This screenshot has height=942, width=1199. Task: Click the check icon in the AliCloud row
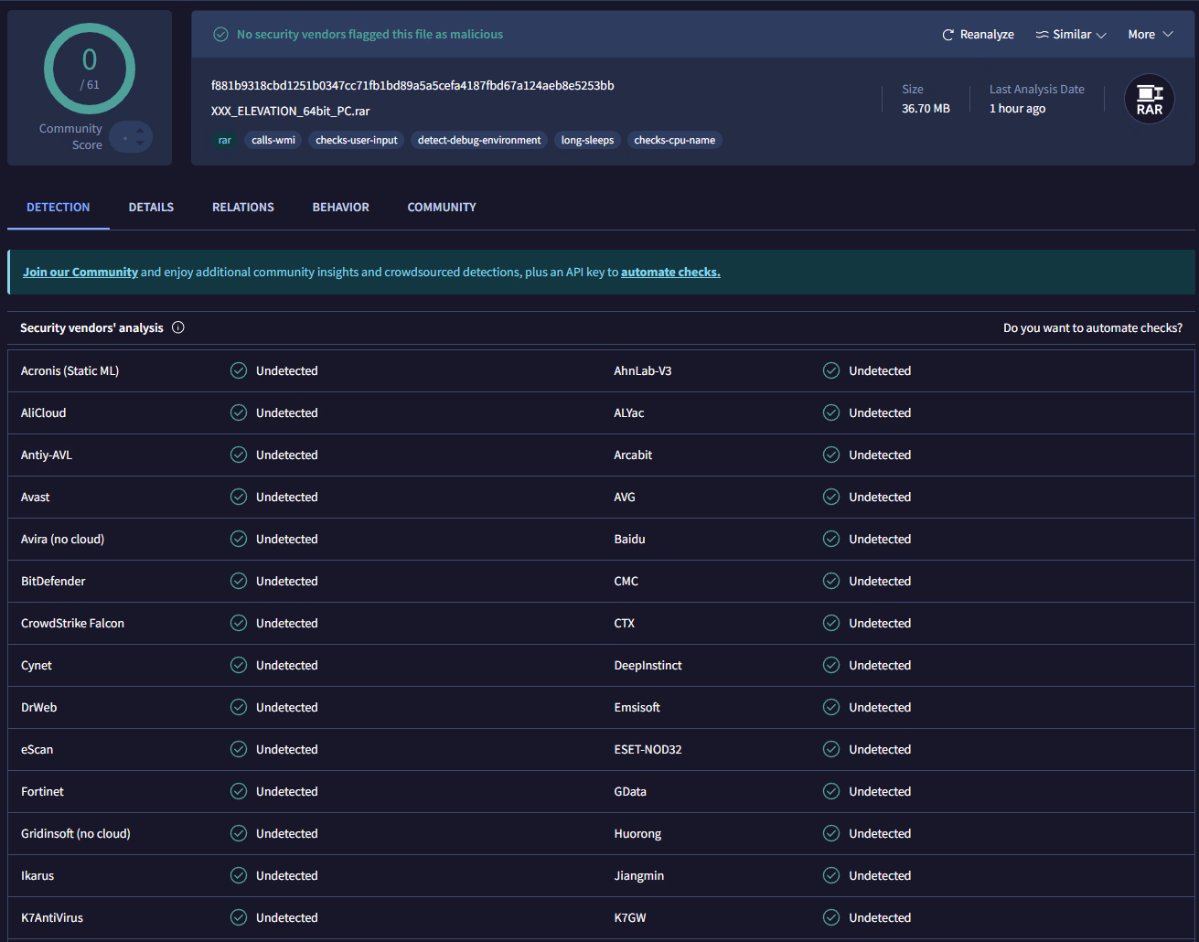coord(239,412)
